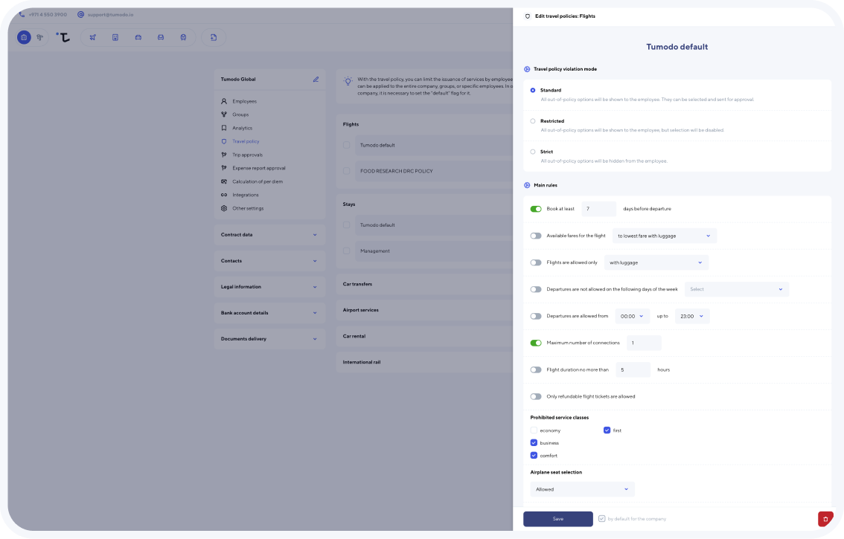Click the hotel building icon in toolbar

coord(115,37)
